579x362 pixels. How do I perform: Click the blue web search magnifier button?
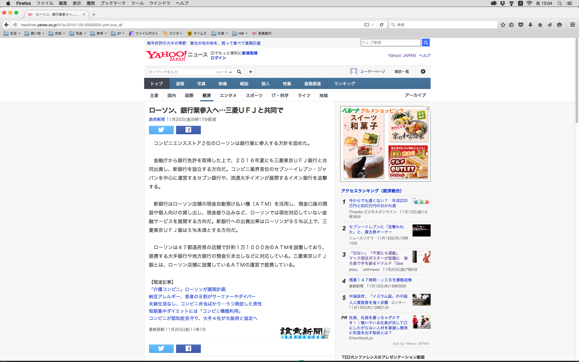(426, 43)
